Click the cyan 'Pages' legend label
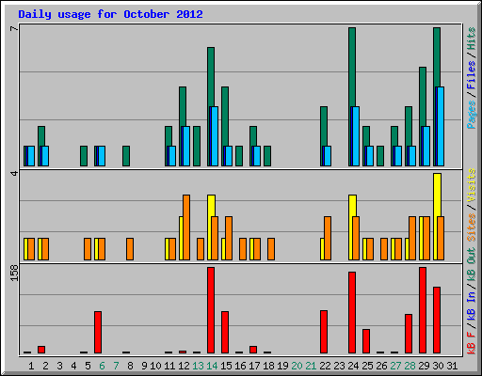Viewport: 482px width, 376px height. coord(472,115)
